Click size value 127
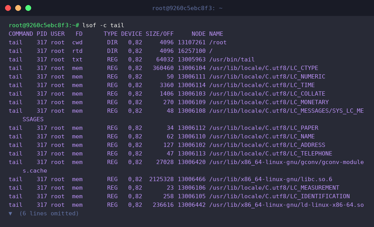The width and height of the screenshot is (374, 227). point(168,145)
